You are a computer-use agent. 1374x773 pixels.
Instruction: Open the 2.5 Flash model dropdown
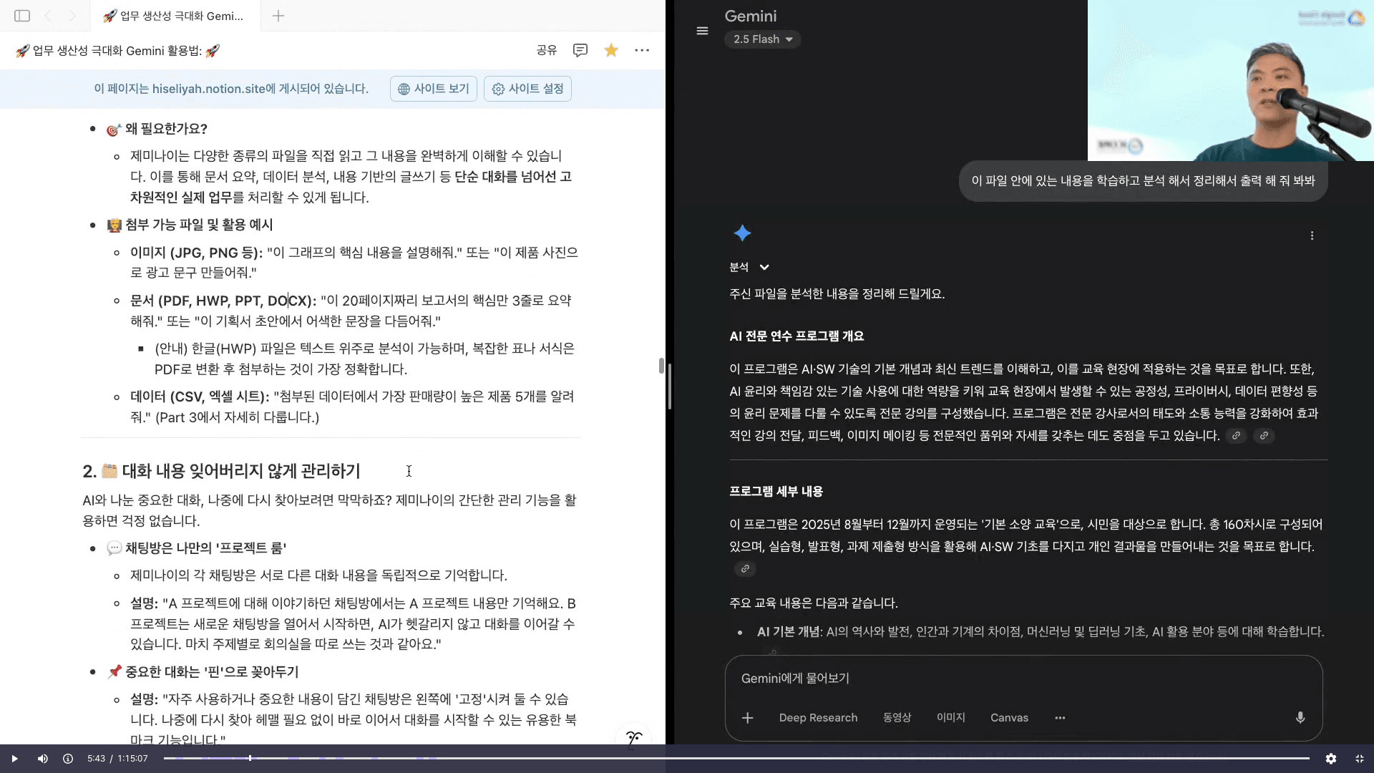763,39
